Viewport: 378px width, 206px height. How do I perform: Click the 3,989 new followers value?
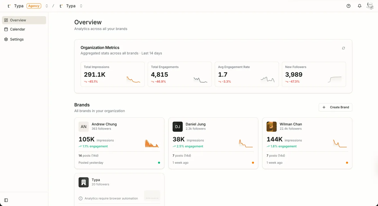click(294, 75)
